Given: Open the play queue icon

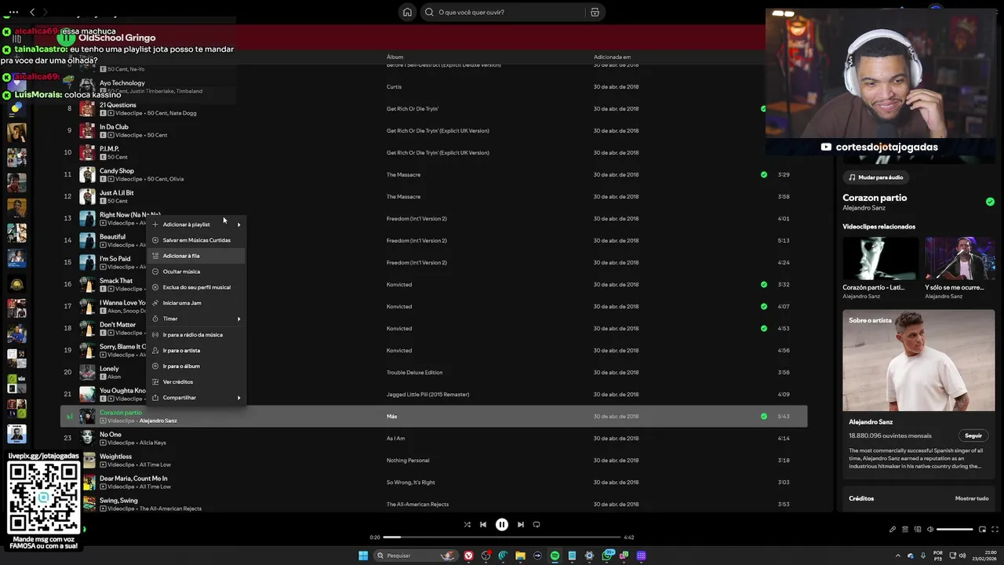Looking at the screenshot, I should tap(905, 529).
